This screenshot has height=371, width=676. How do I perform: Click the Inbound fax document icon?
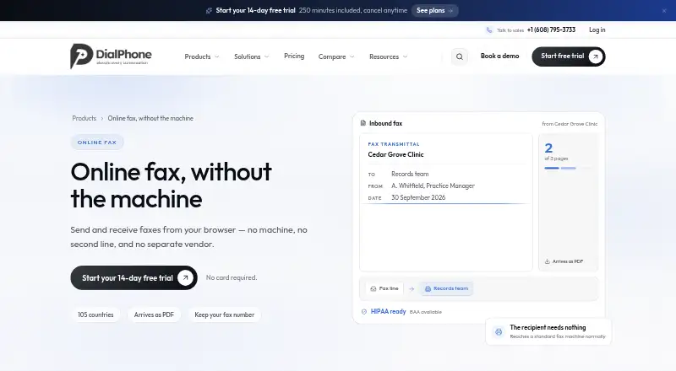(363, 123)
